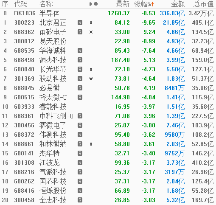Click the R badge for 裕太微-U
Viewport: 216px width, 205px height.
tap(80, 97)
